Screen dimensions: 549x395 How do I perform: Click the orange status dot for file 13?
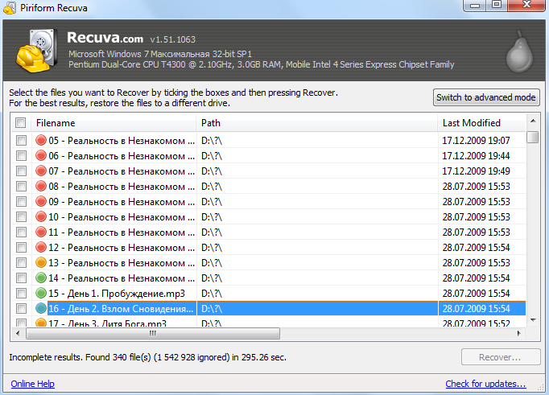click(41, 263)
